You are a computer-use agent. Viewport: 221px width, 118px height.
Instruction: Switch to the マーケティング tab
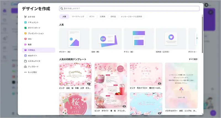(x=78, y=17)
